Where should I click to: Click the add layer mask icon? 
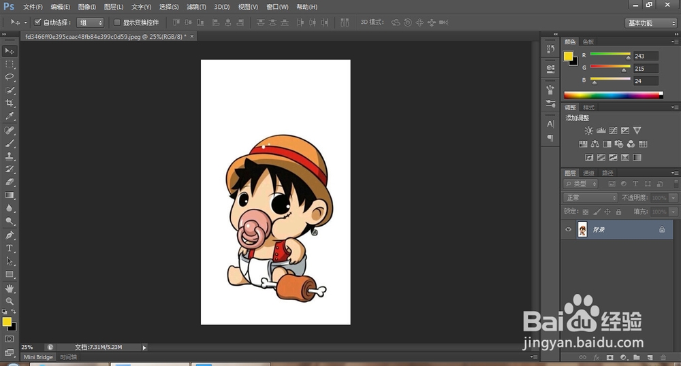point(609,358)
